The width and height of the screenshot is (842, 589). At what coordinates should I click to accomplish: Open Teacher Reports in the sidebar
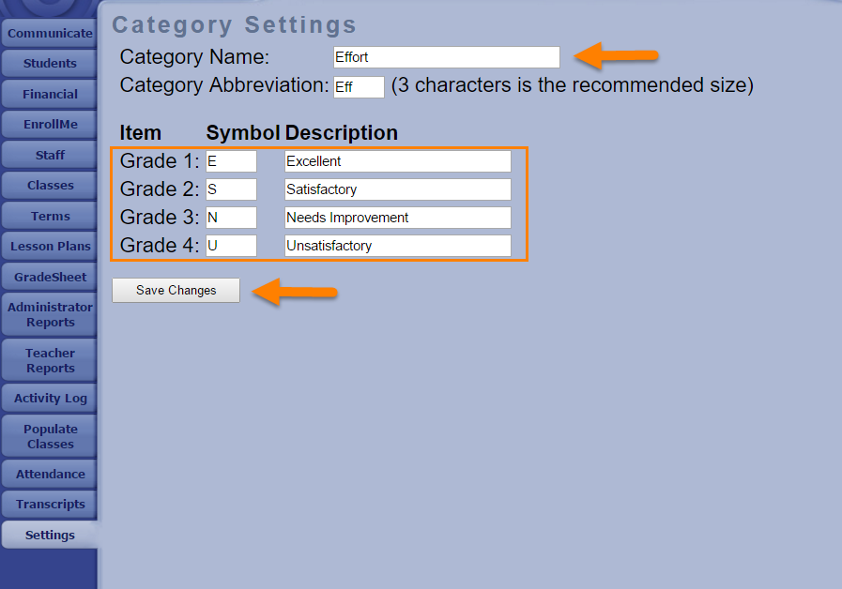click(50, 360)
